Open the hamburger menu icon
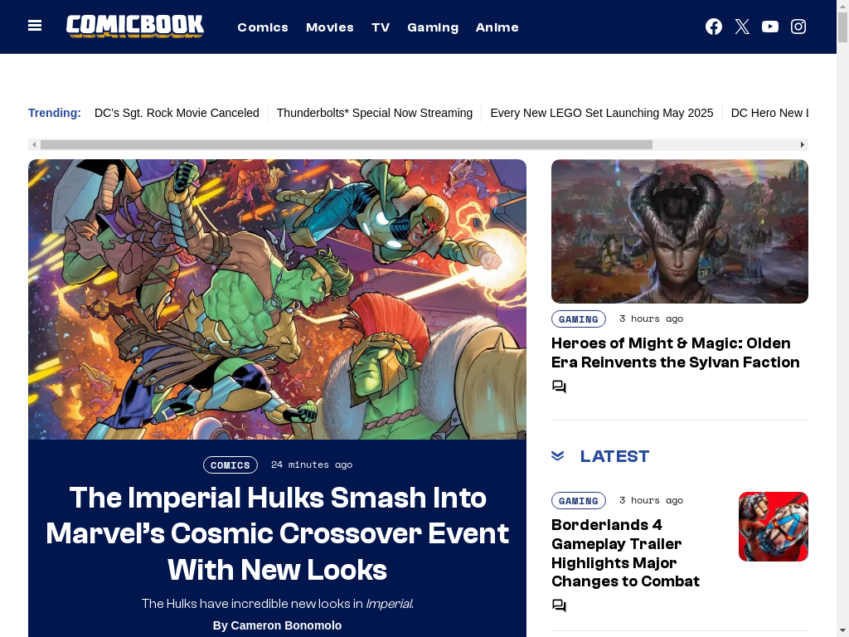This screenshot has height=637, width=849. [35, 26]
